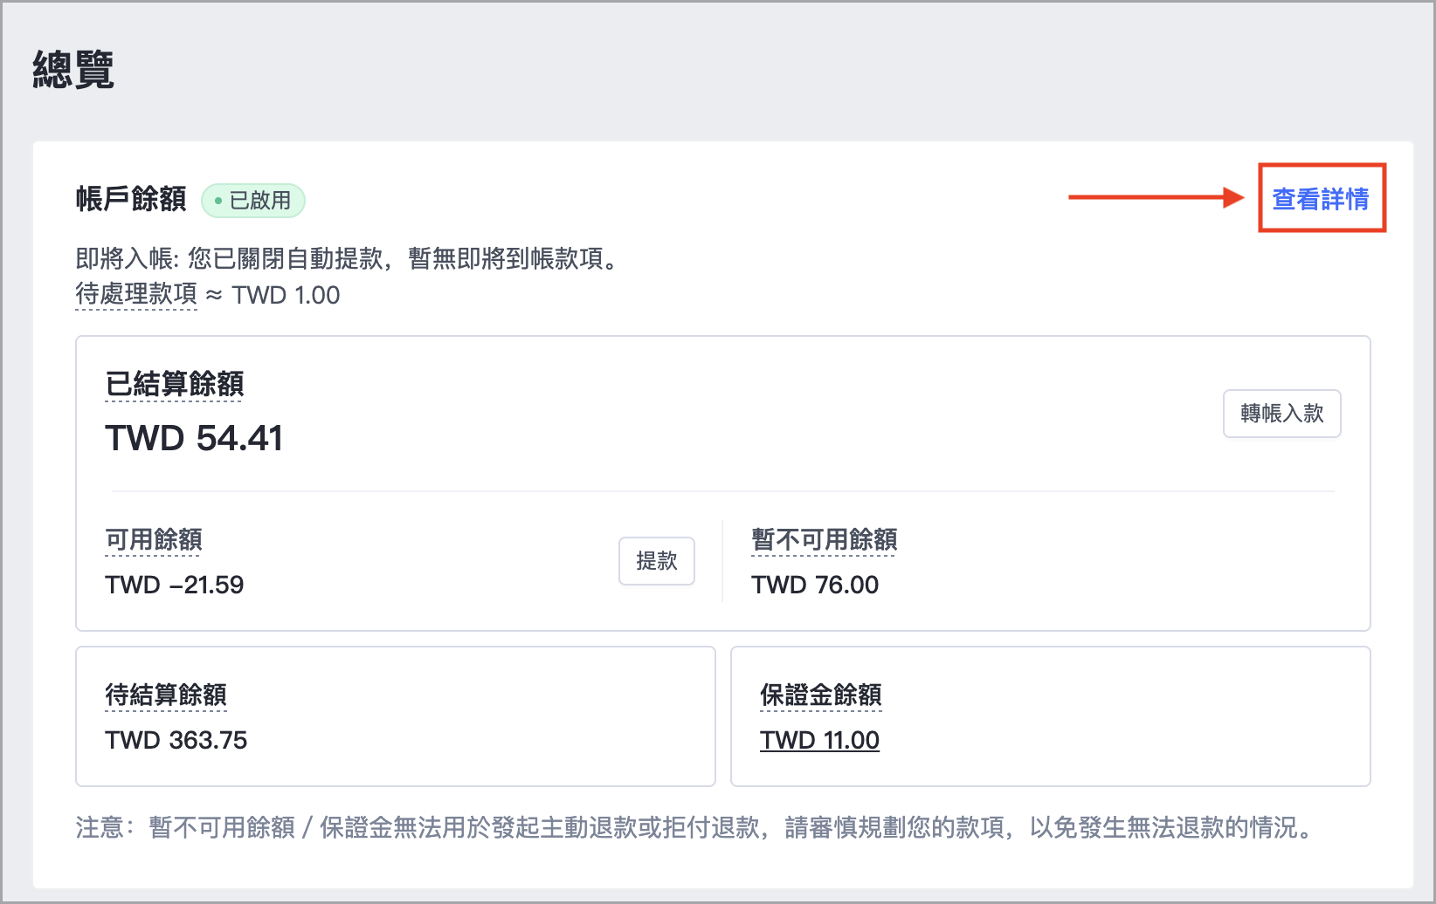Click the TWD 76.00 unavailable balance
1436x904 pixels.
click(x=815, y=585)
